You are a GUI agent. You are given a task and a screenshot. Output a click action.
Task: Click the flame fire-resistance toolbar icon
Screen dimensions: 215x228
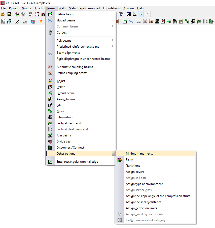pyautogui.click(x=41, y=22)
